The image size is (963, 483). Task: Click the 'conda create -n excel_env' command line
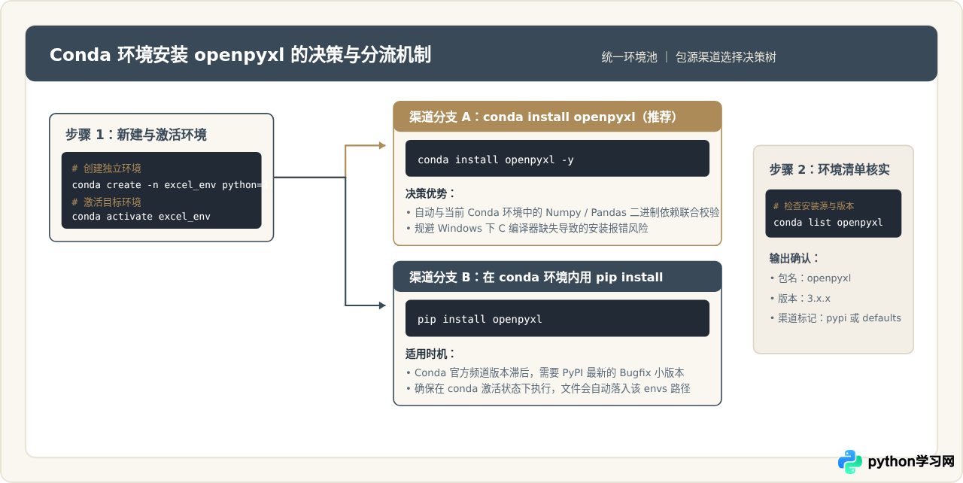tap(167, 185)
